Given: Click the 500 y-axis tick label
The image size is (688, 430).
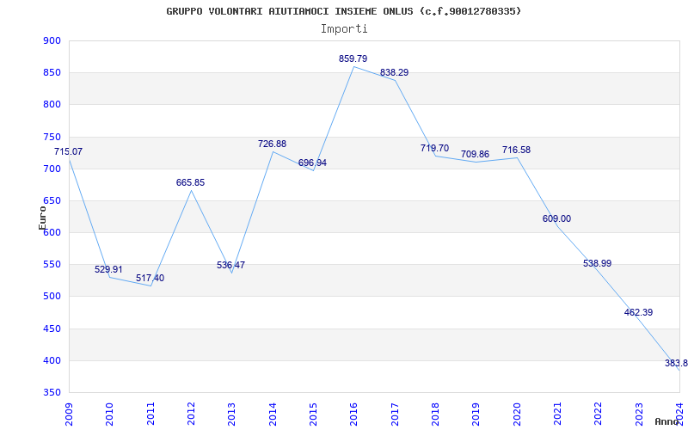Looking at the screenshot, I should (x=52, y=297).
